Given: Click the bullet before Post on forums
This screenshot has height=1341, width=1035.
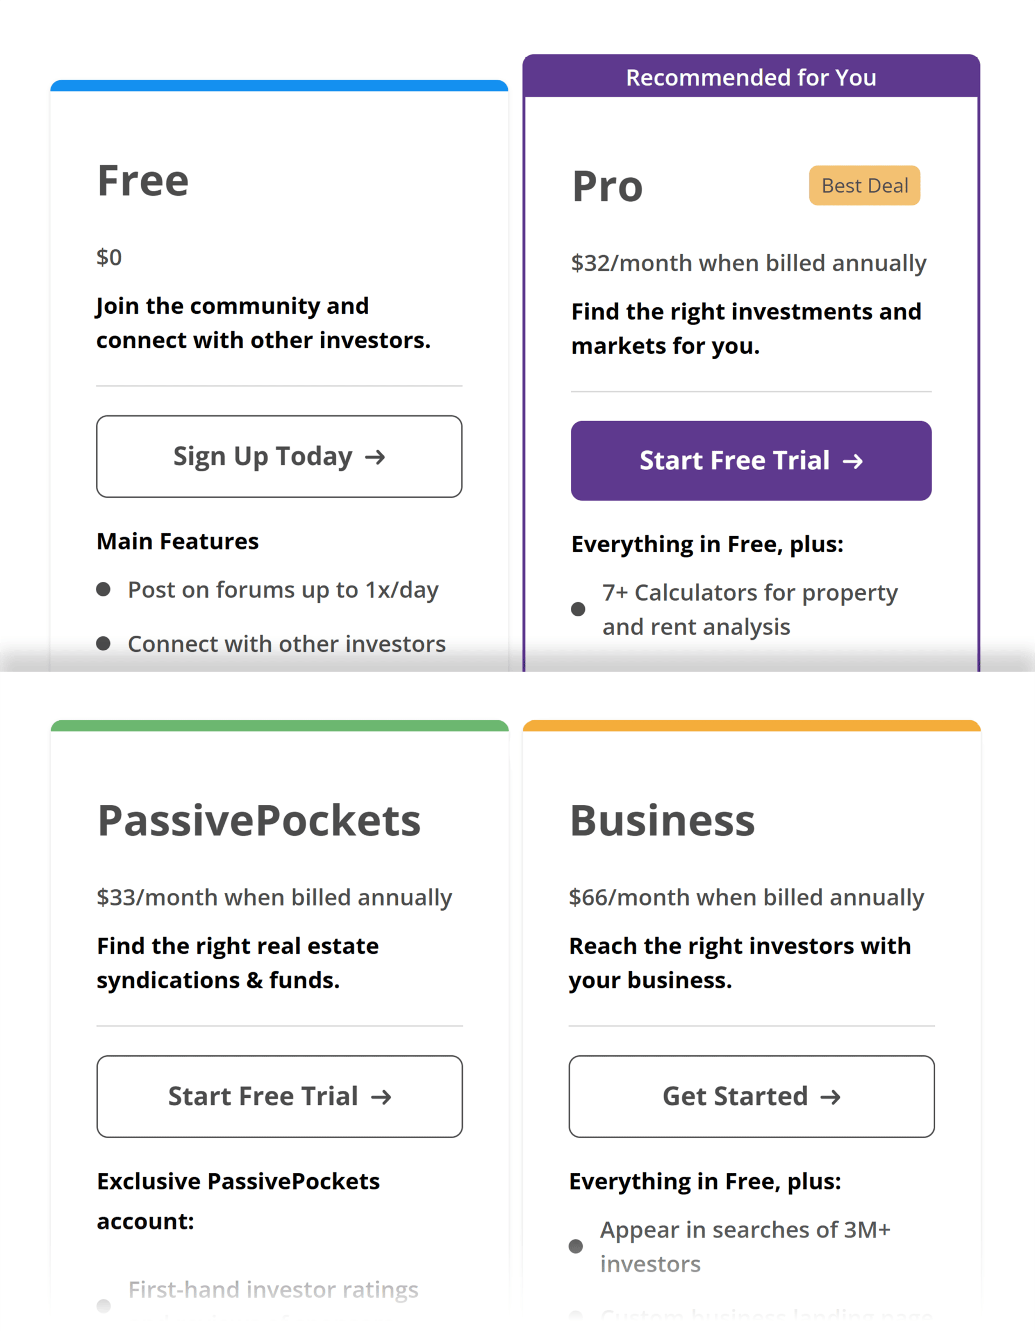Looking at the screenshot, I should tap(103, 589).
